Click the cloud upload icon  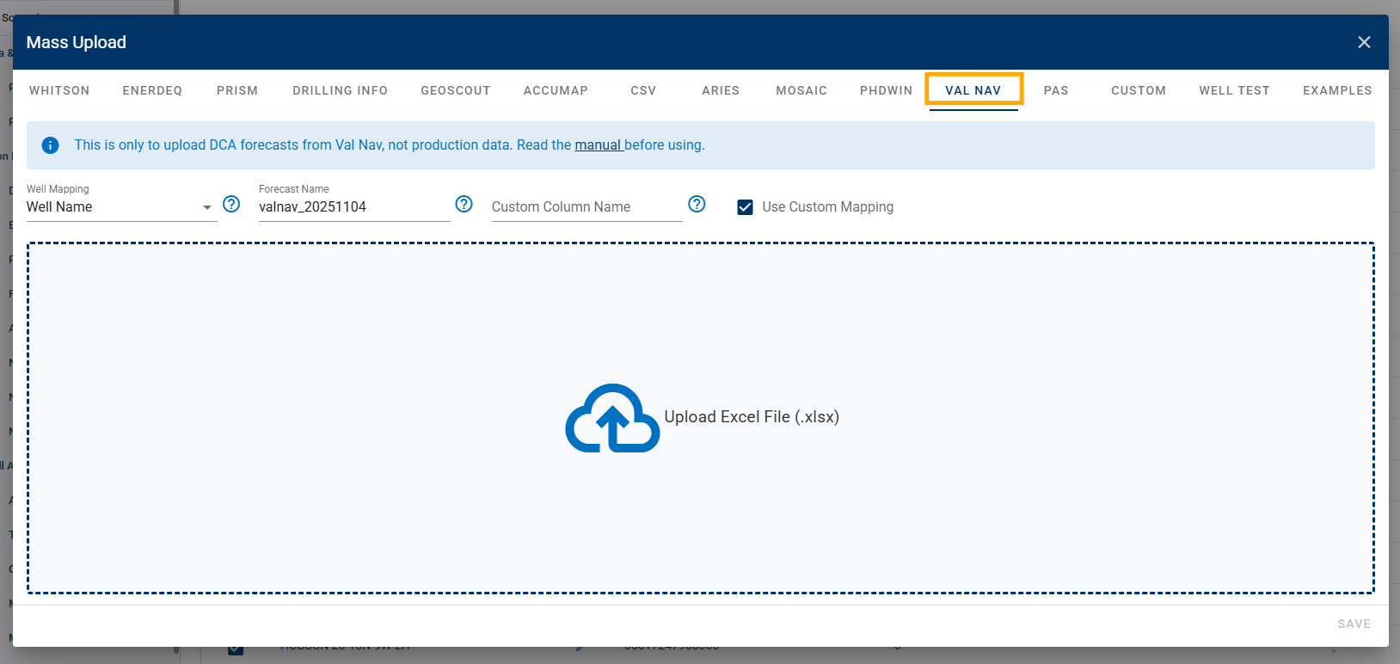click(611, 418)
